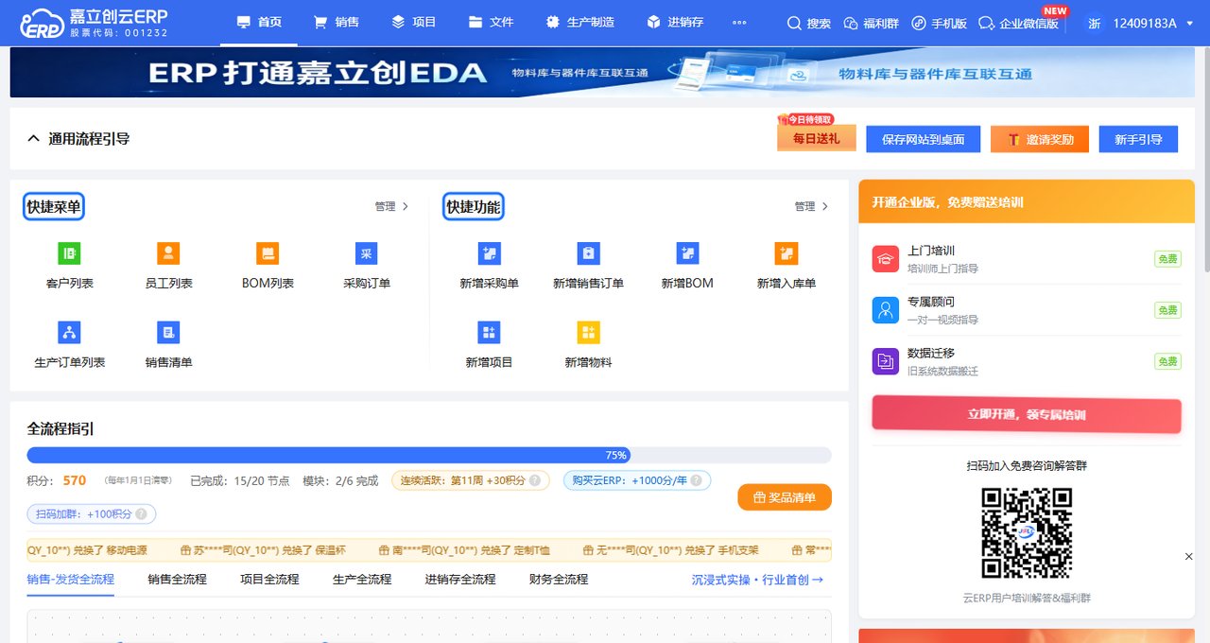Open the 文件 navigation menu

coord(492,23)
